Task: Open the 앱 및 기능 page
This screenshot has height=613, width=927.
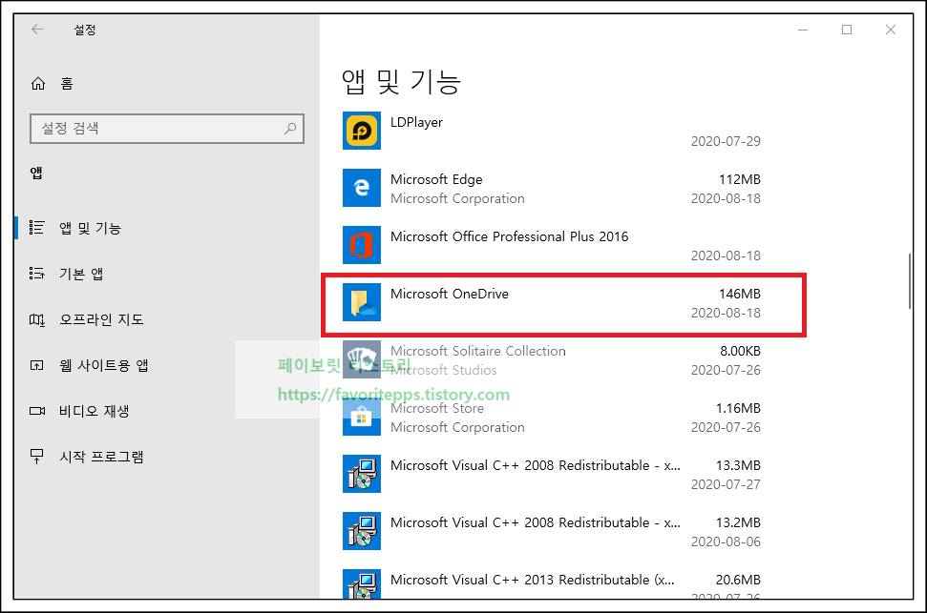Action: click(90, 228)
